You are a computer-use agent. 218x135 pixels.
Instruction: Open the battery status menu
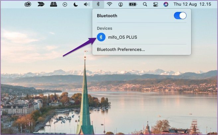(x=133, y=4)
